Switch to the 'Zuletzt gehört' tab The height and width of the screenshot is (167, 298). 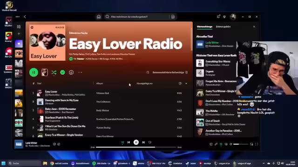[223, 27]
